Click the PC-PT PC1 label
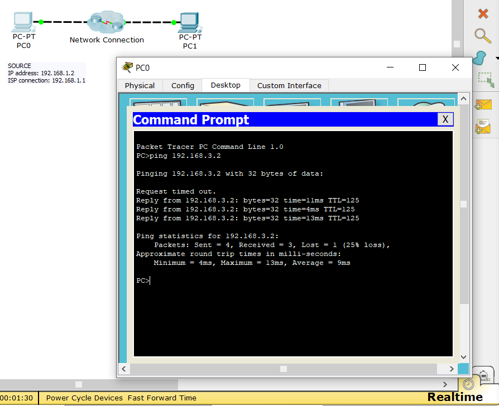The height and width of the screenshot is (406, 499). coord(190,42)
